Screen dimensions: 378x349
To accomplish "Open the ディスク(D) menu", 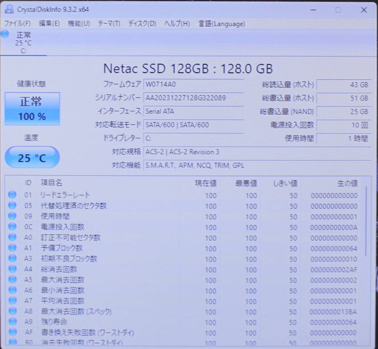I will [x=142, y=24].
